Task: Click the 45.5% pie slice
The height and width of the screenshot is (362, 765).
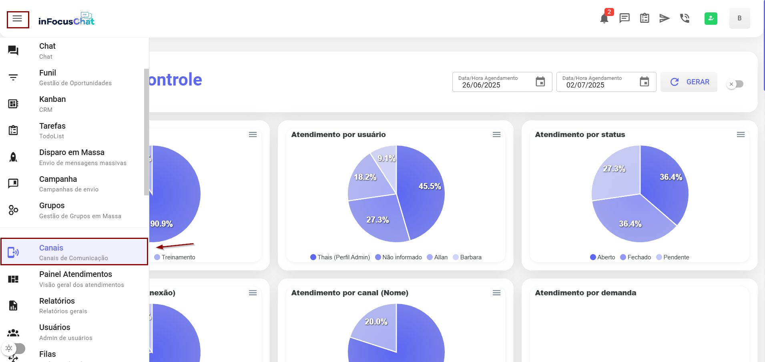Action: (x=424, y=192)
